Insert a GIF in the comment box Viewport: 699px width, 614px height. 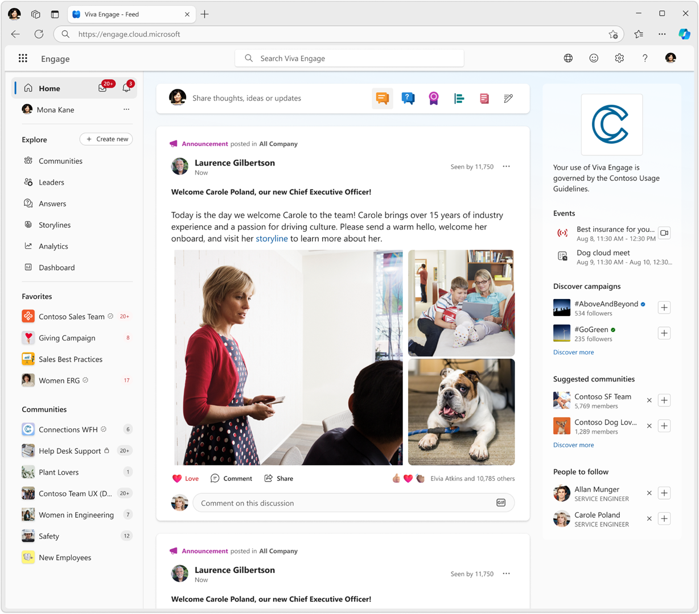[501, 503]
